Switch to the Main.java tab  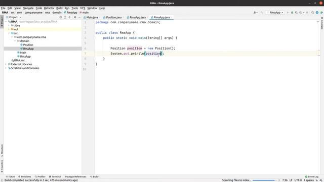click(x=92, y=17)
